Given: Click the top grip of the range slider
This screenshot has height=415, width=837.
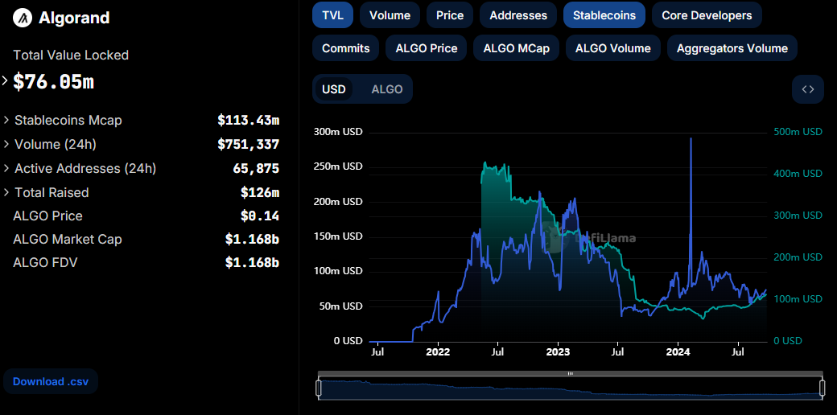Looking at the screenshot, I should tap(570, 374).
